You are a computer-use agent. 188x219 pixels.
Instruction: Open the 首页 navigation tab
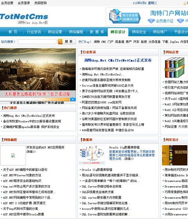pyautogui.click(x=13, y=32)
